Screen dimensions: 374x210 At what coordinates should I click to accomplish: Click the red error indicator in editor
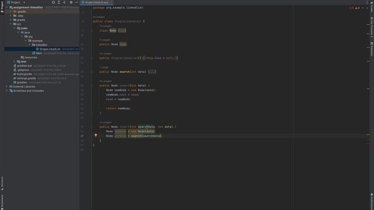(x=351, y=8)
